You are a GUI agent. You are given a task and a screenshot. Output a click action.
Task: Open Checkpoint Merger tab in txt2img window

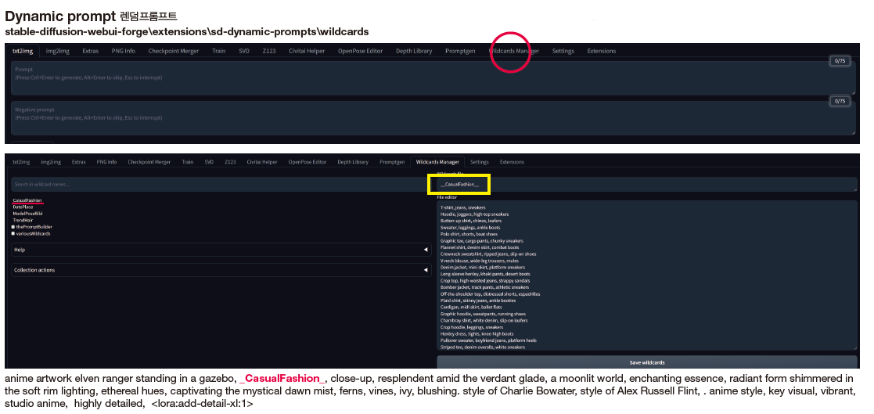pos(174,51)
